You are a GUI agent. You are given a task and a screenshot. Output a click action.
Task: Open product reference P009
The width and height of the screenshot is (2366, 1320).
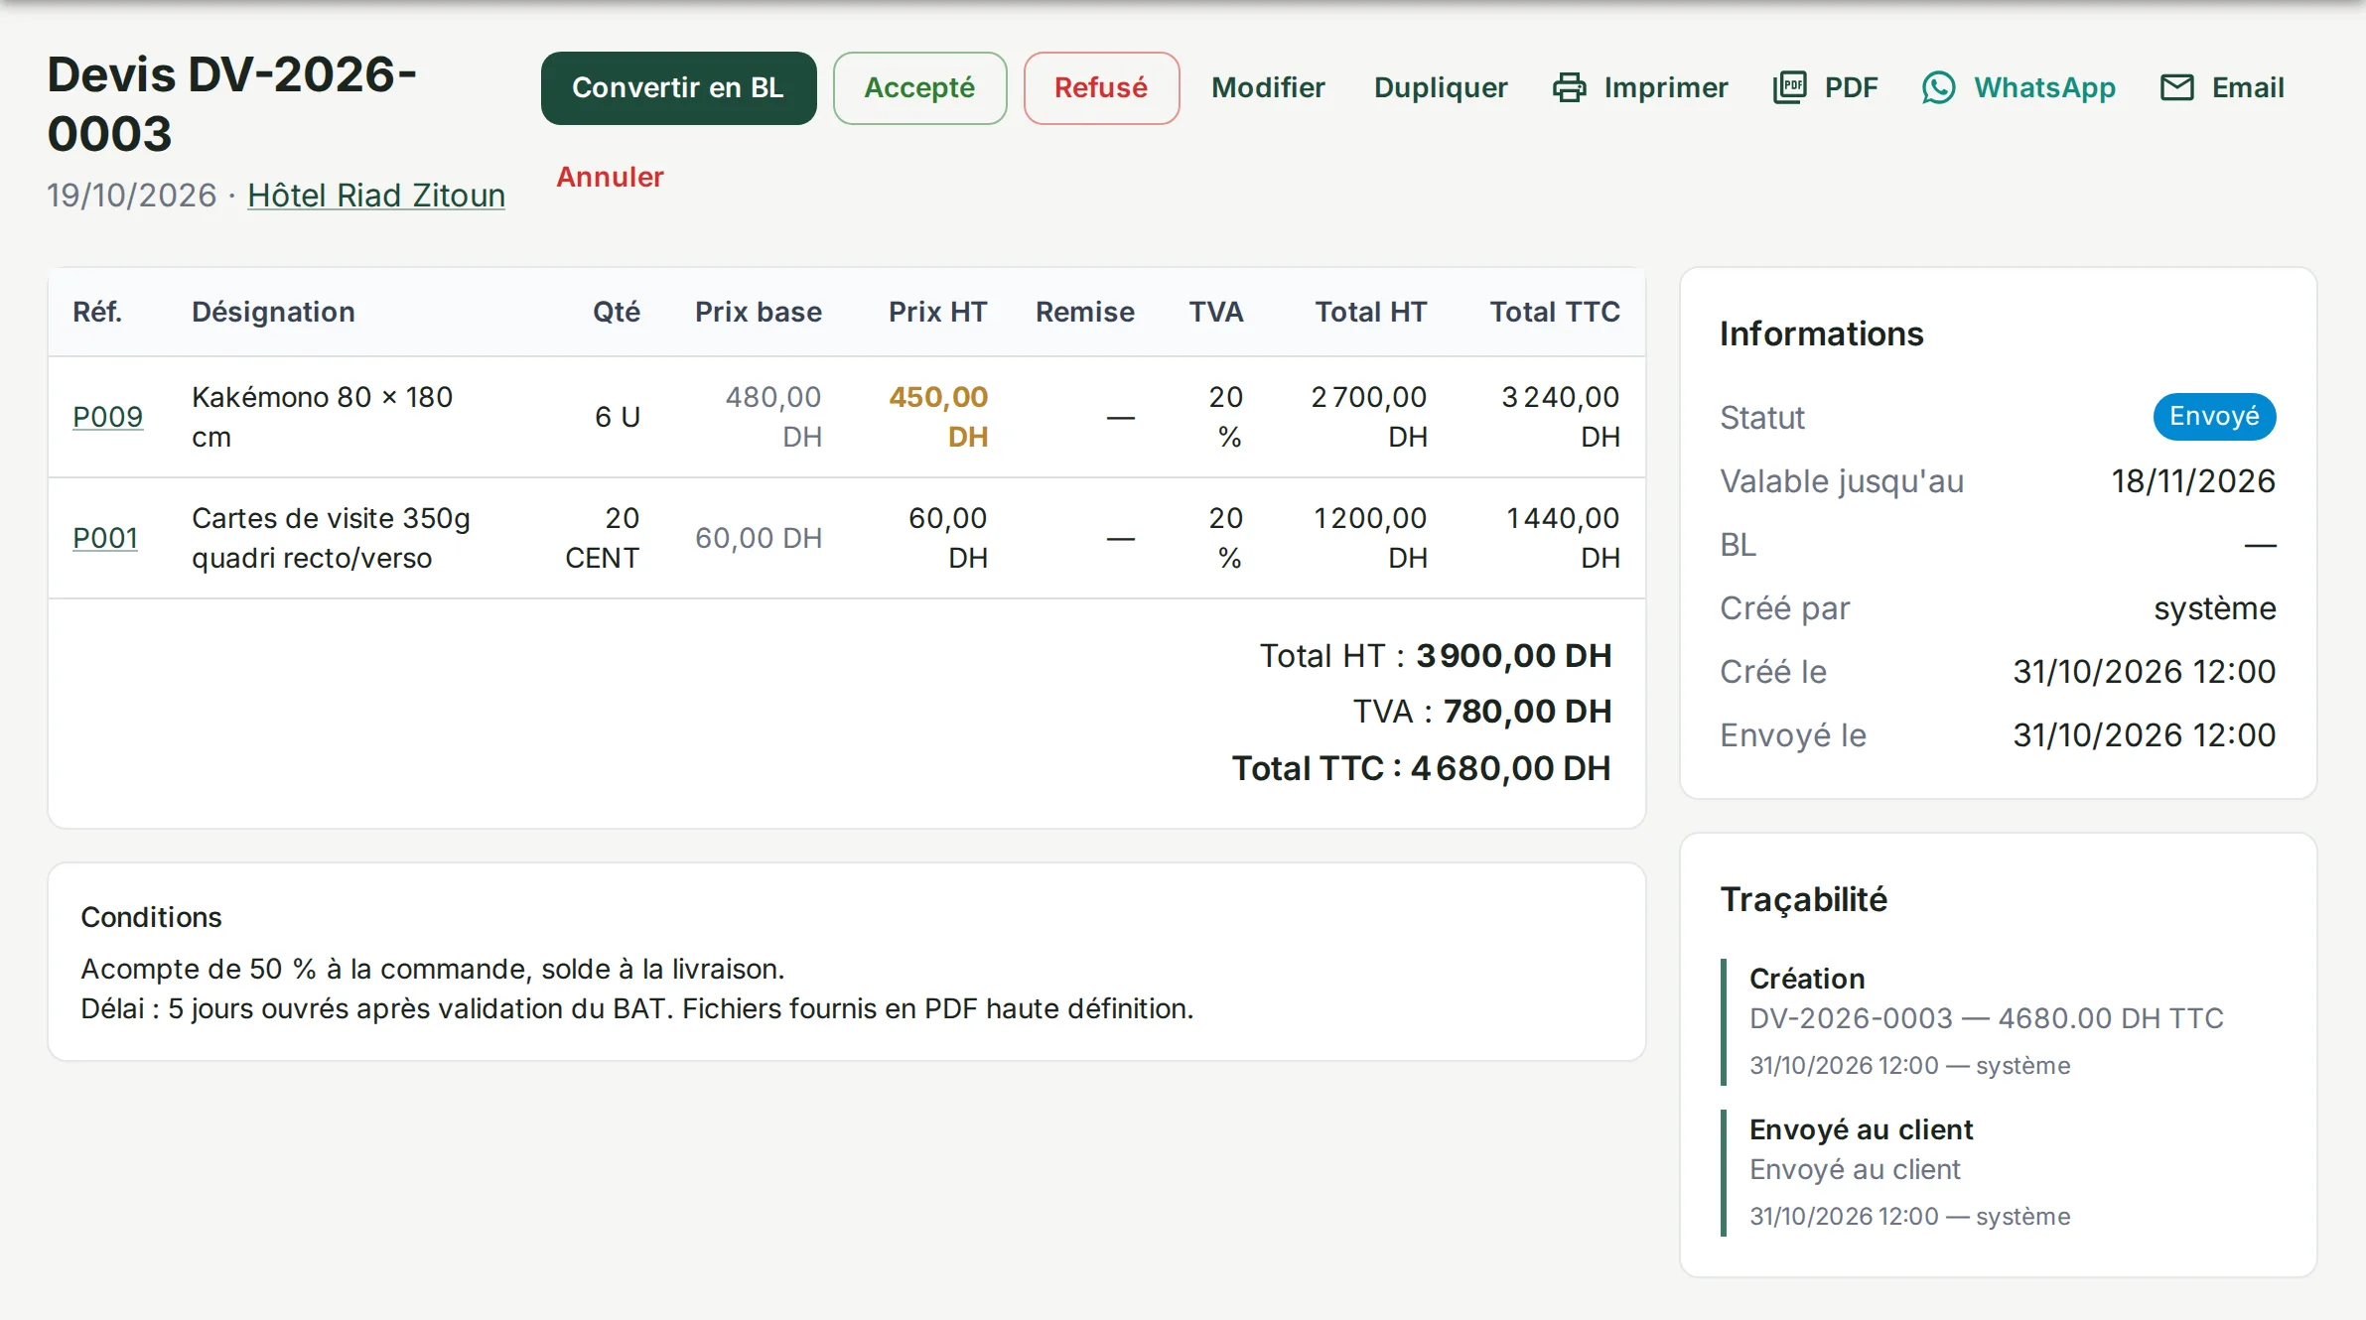pos(107,417)
